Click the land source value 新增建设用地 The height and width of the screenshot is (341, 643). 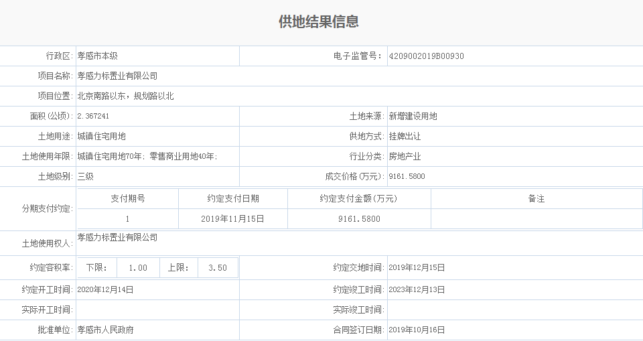point(413,117)
